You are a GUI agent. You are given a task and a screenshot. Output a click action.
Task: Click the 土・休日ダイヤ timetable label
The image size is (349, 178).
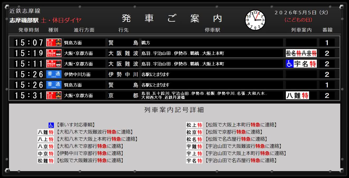click(x=61, y=20)
